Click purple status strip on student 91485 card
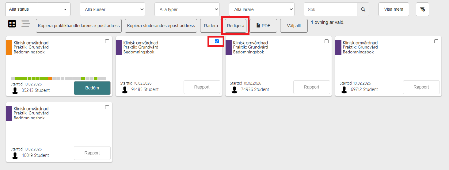 point(119,48)
